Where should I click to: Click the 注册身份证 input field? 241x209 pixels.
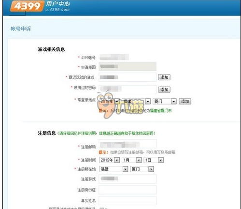[x=128, y=190]
